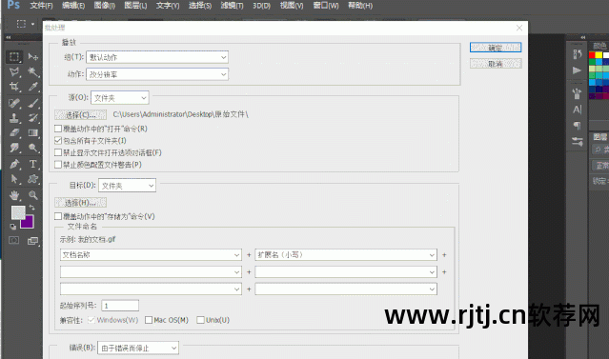Image resolution: width=609 pixels, height=359 pixels.
Task: Click the foreground color swatch
Action: click(18, 212)
